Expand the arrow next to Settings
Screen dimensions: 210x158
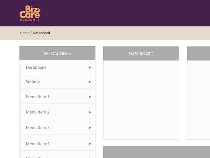[x=90, y=82]
